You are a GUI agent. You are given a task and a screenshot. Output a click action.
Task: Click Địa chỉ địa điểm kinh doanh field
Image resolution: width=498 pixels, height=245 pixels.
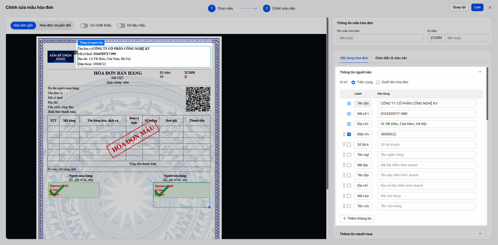tap(426, 186)
